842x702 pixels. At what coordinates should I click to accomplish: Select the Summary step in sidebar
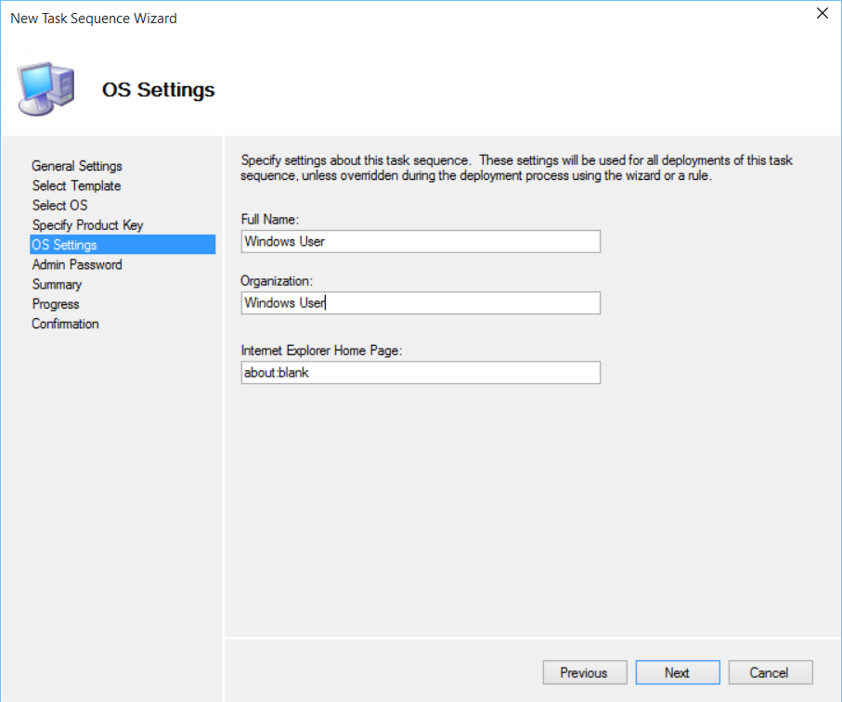pyautogui.click(x=57, y=285)
